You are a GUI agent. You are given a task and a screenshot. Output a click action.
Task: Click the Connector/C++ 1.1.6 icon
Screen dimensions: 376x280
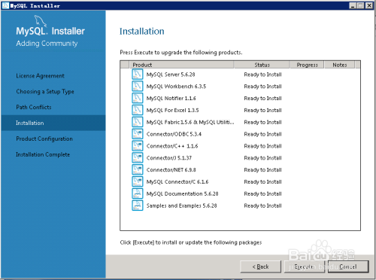coord(138,146)
